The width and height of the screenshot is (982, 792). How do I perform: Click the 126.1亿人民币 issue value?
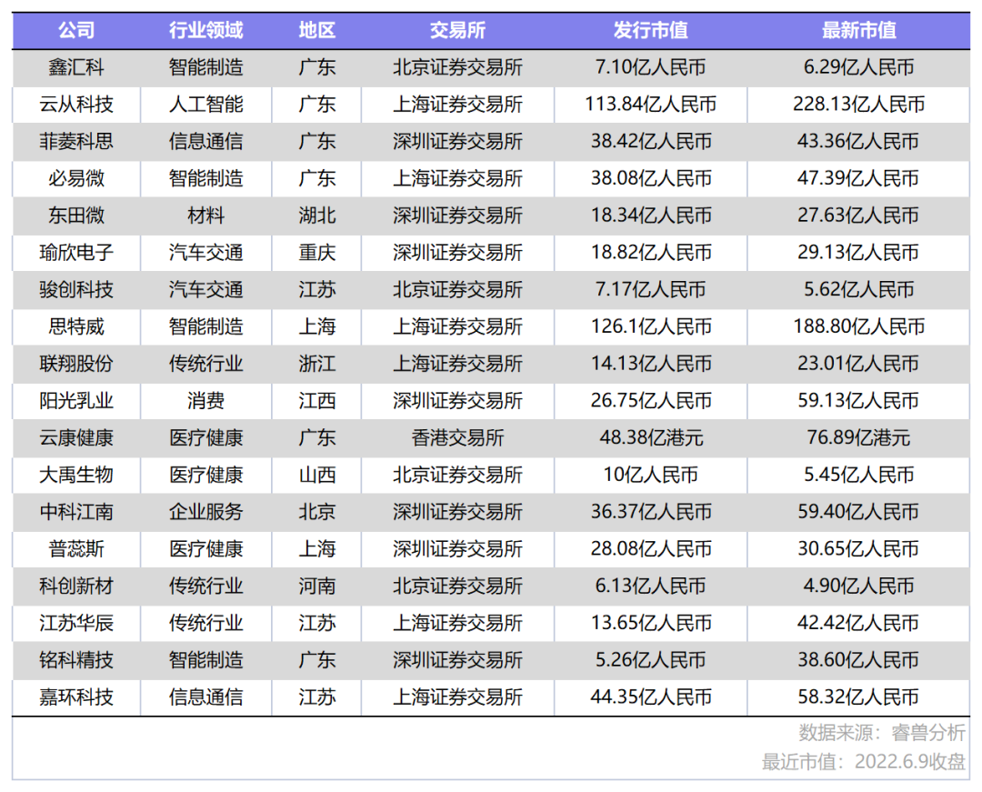point(651,326)
